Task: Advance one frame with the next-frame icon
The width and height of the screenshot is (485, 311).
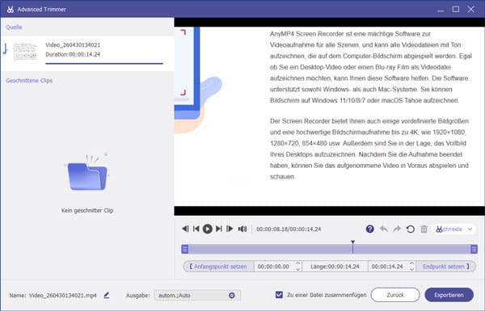Action: pos(230,229)
